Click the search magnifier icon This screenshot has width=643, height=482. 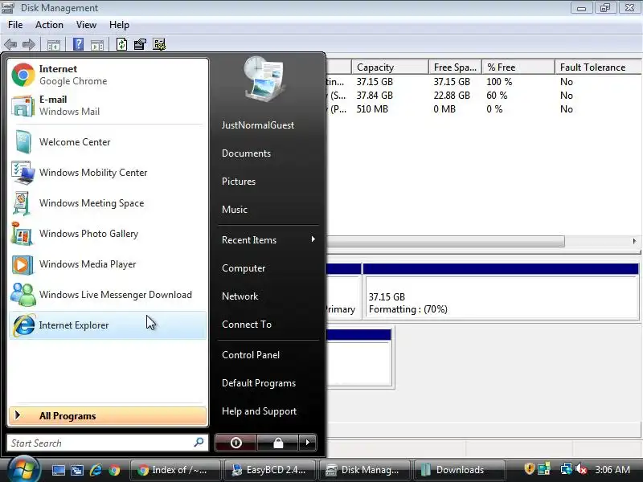click(x=199, y=443)
